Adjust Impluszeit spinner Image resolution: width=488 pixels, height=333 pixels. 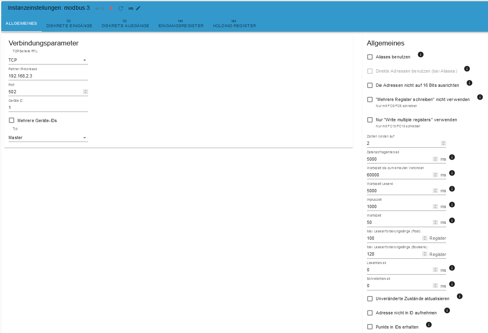pos(435,206)
